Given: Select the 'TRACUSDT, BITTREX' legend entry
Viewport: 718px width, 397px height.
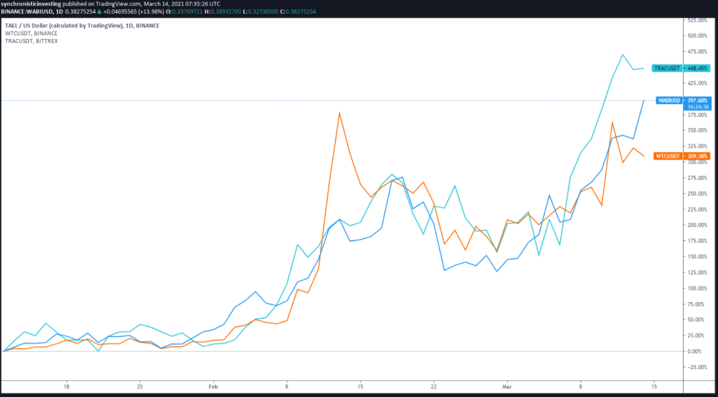Looking at the screenshot, I should [31, 41].
